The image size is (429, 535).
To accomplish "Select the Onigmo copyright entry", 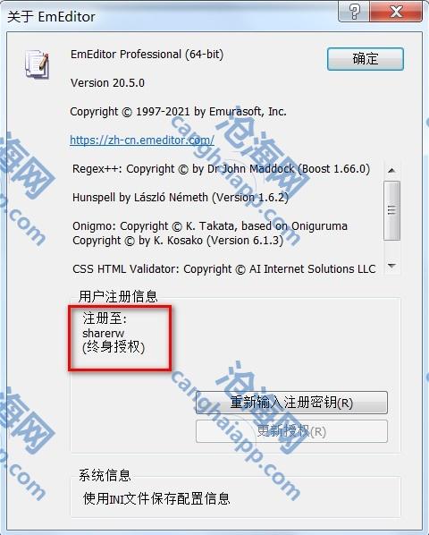I will click(x=210, y=234).
